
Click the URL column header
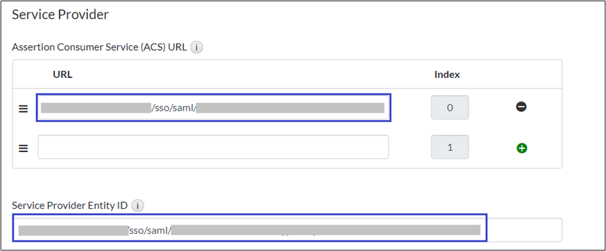pos(63,75)
